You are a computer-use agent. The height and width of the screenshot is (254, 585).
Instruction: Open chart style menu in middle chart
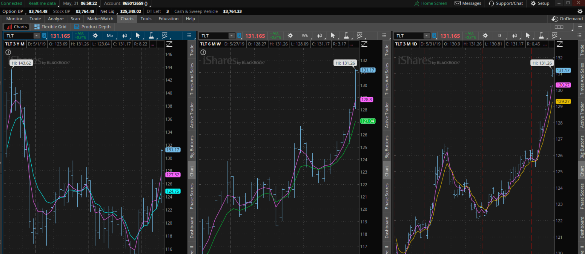click(x=320, y=36)
